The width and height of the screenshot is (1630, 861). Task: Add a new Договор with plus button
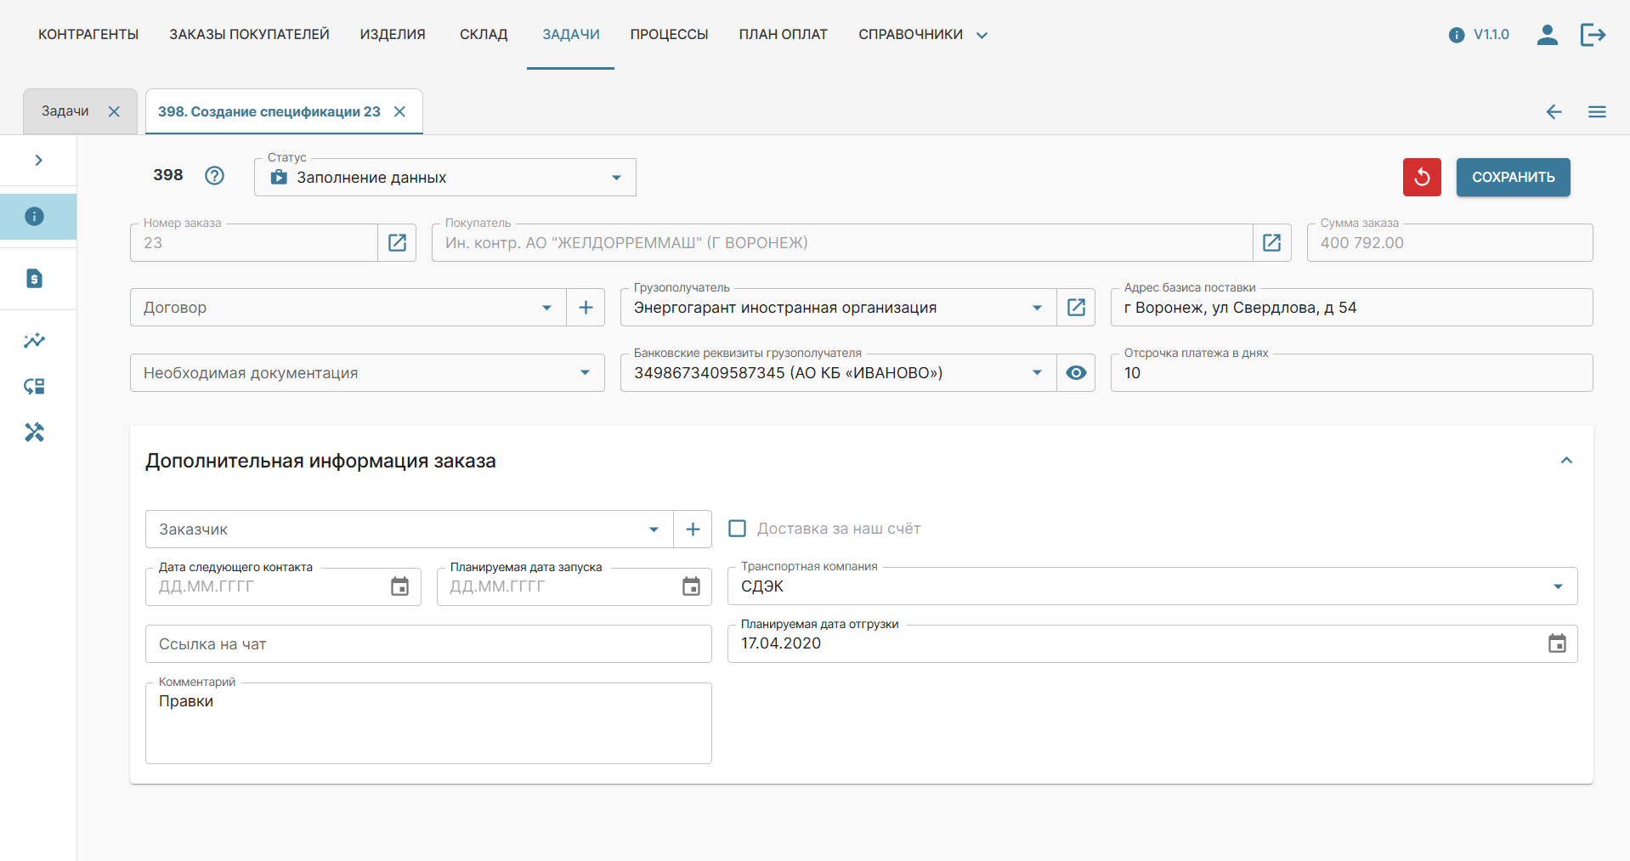[x=586, y=308]
